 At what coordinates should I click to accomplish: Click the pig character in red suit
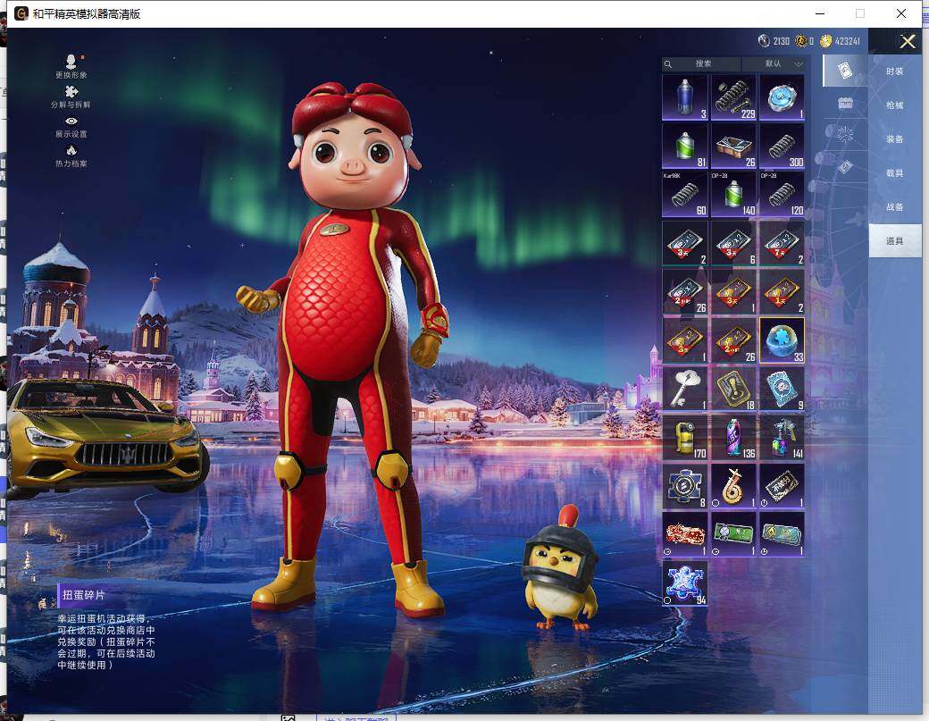coord(350,349)
